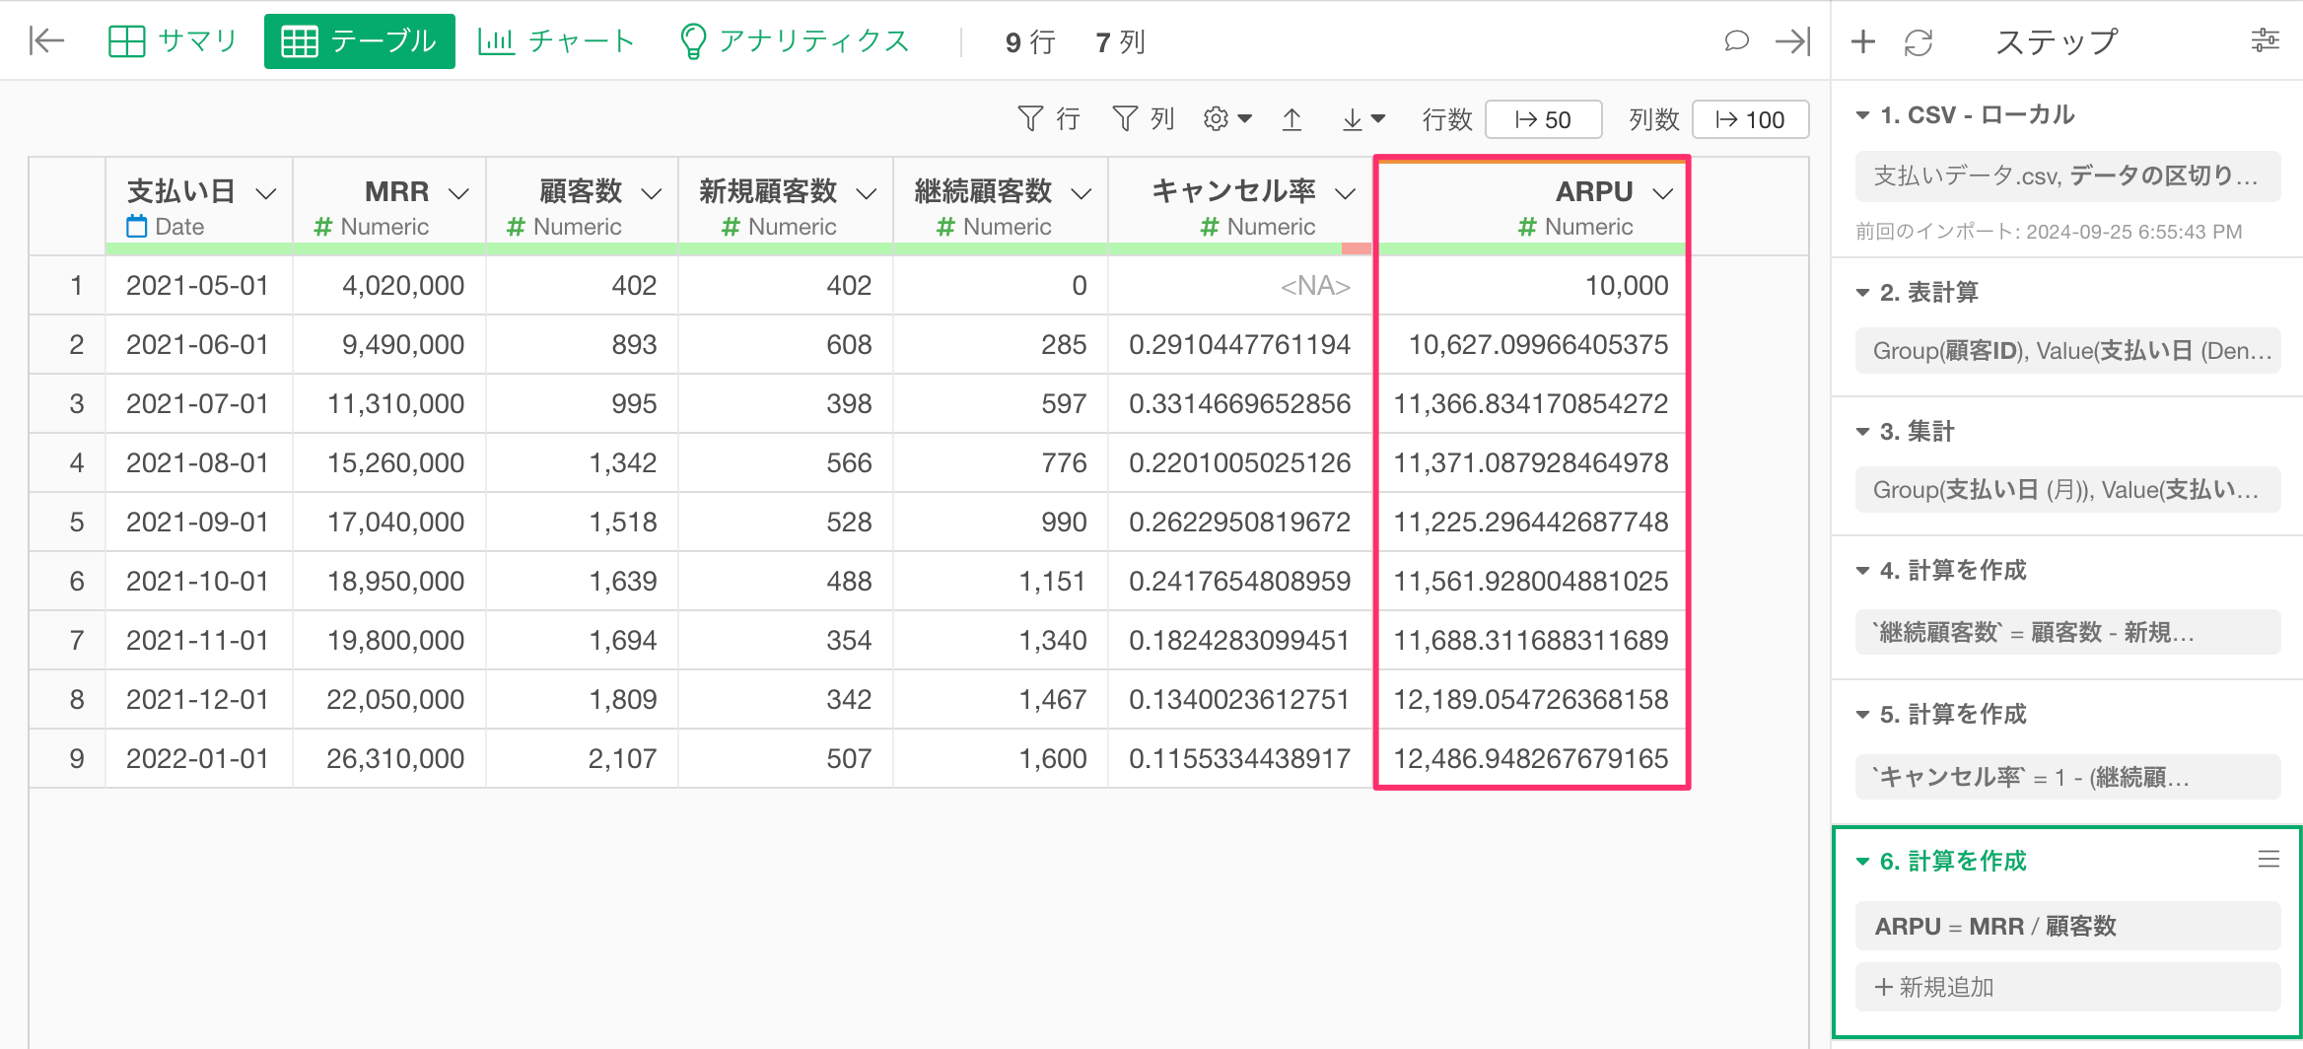Open the 新規顧客数 column menu chevron
The width and height of the screenshot is (2303, 1049).
[x=867, y=193]
